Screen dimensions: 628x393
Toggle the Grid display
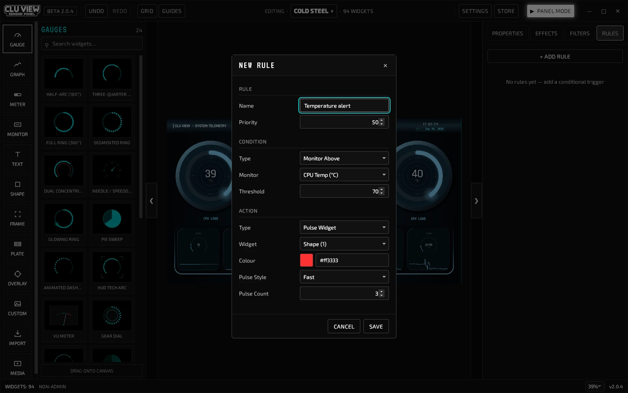point(147,11)
